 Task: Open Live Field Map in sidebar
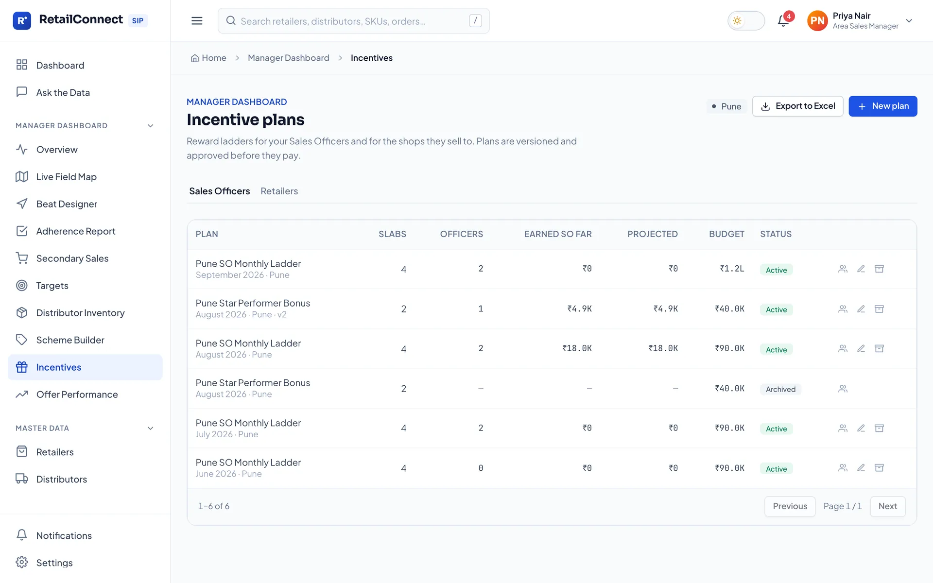tap(85, 177)
